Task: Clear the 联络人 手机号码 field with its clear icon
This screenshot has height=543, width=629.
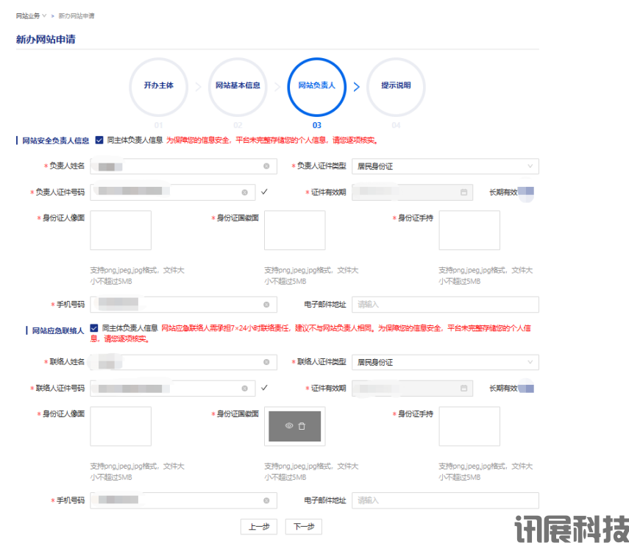Action: [x=266, y=500]
